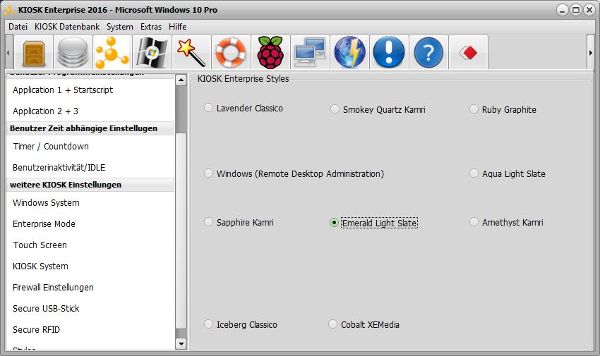
Task: Open the Raspberry Pi icon
Action: point(270,52)
